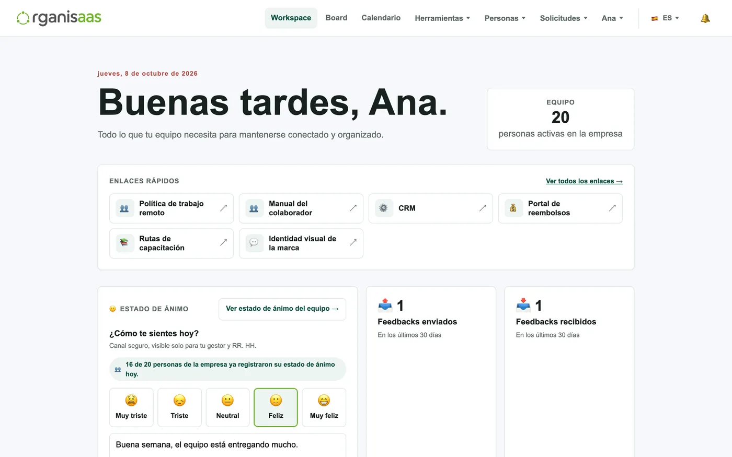Click the Feedbacks enviados outbox icon
This screenshot has height=457, width=732.
coord(385,304)
